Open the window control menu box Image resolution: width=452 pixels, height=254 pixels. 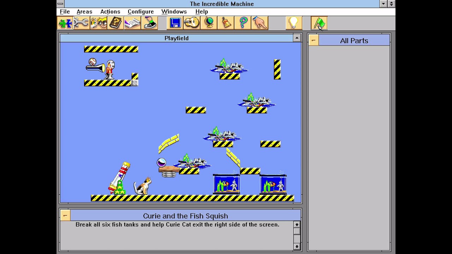pyautogui.click(x=60, y=4)
